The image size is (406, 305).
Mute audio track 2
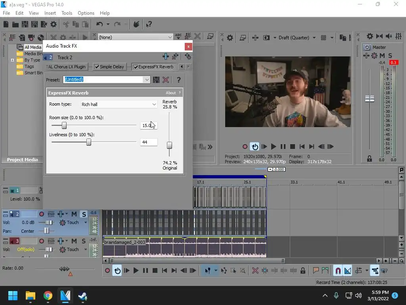pyautogui.click(x=74, y=214)
